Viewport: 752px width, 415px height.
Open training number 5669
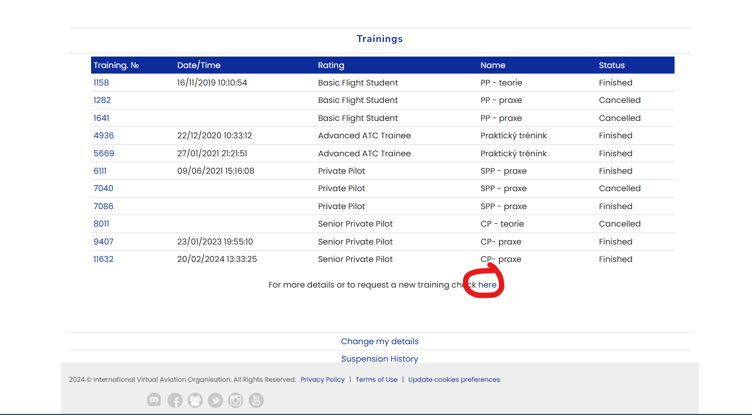[104, 154]
